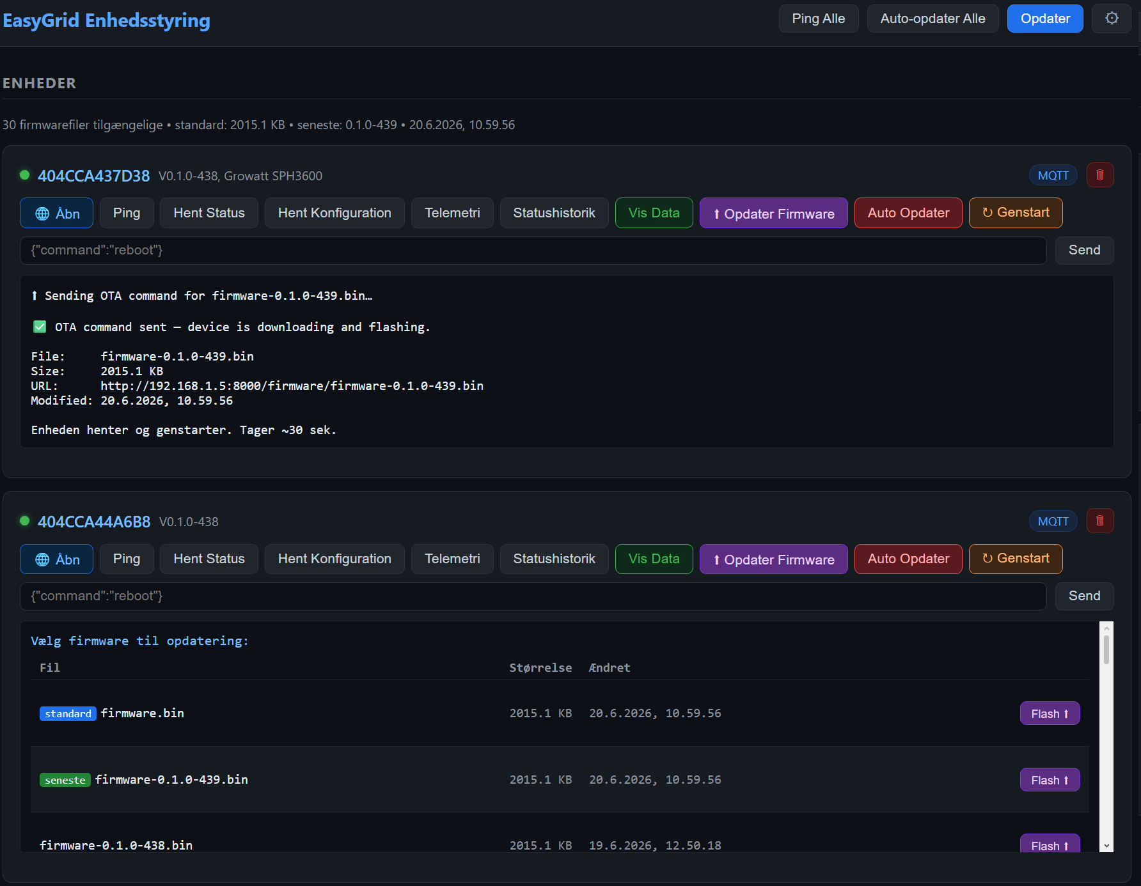Fetch status for device 404CCA437D38

(x=209, y=213)
